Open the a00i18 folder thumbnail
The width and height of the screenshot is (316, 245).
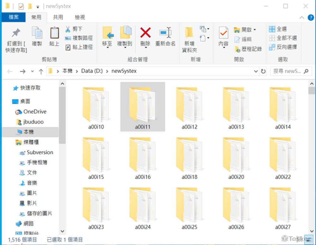(x=189, y=155)
